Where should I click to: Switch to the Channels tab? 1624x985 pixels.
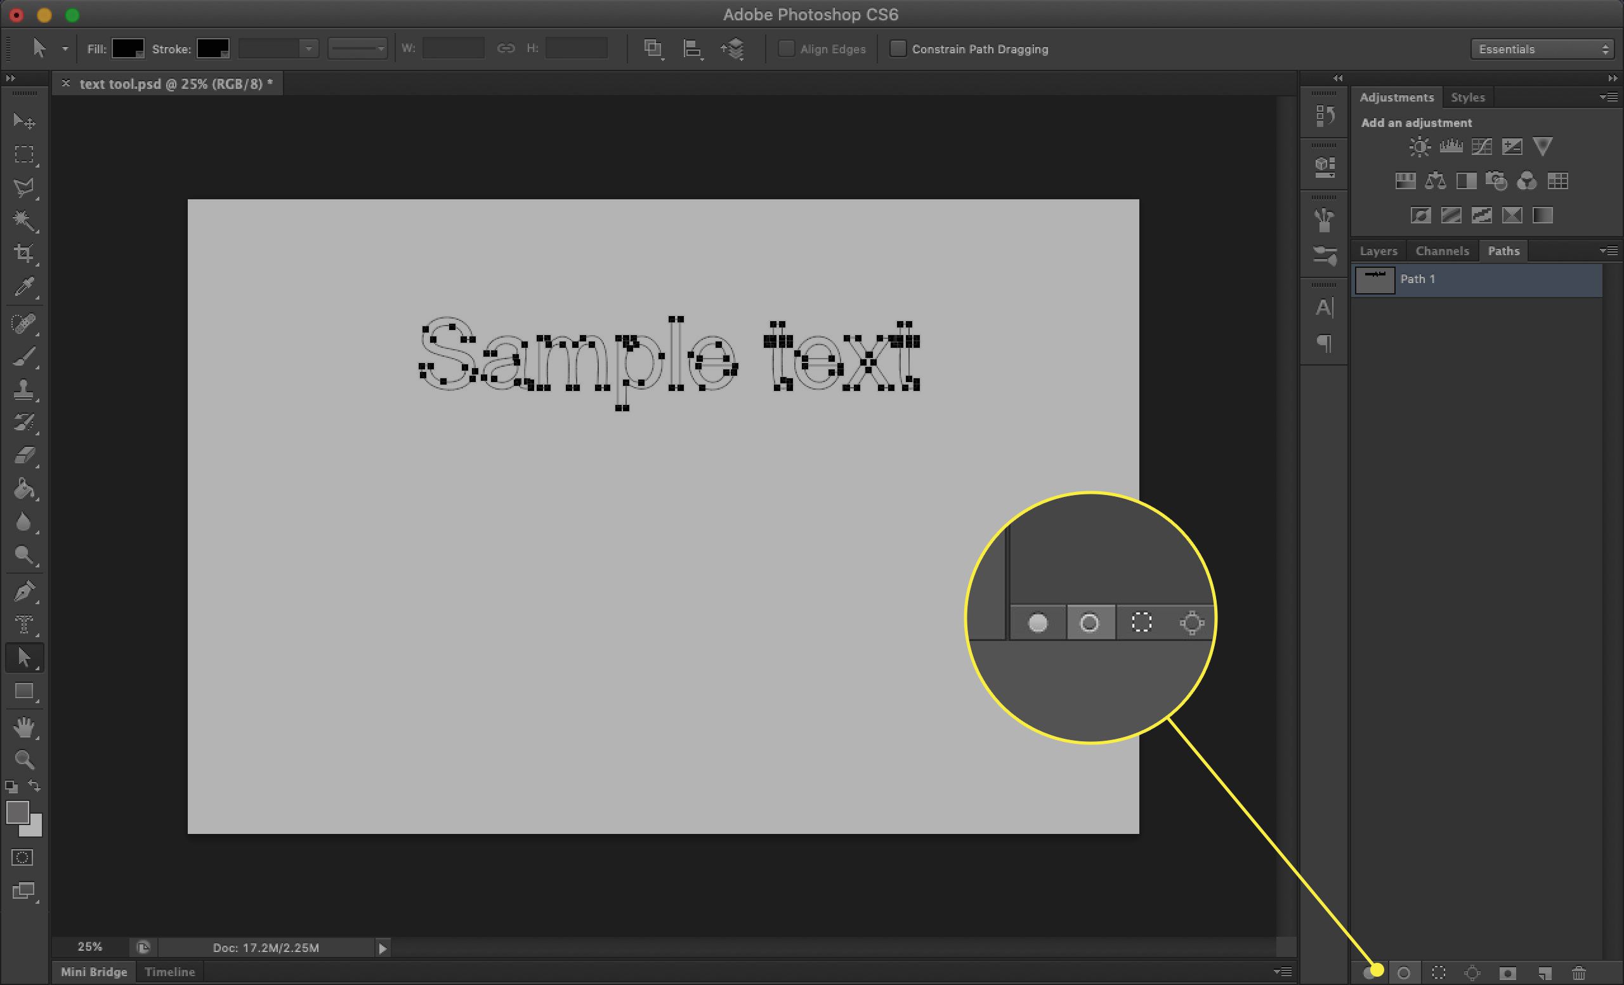click(x=1441, y=251)
